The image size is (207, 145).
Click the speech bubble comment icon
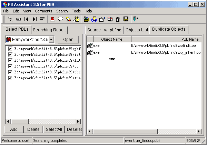pyautogui.click(x=60, y=19)
